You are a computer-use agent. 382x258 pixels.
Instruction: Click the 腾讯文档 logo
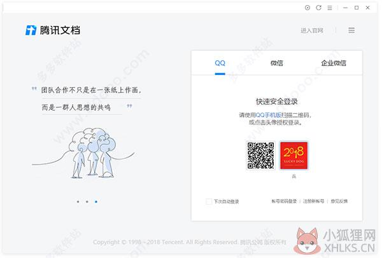(x=53, y=31)
